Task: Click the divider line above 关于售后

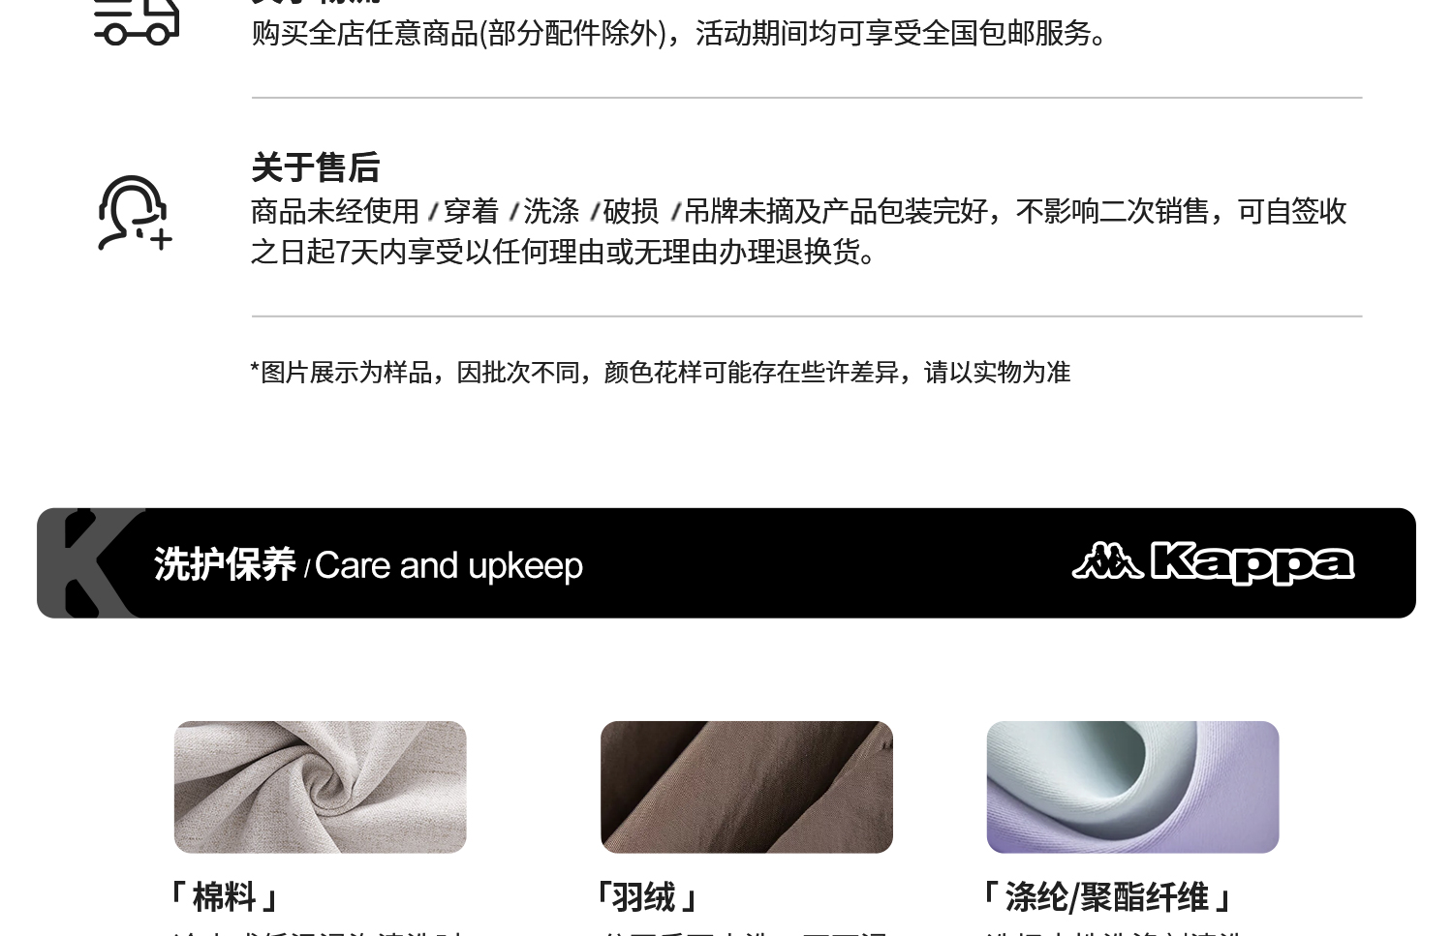Action: 807,98
